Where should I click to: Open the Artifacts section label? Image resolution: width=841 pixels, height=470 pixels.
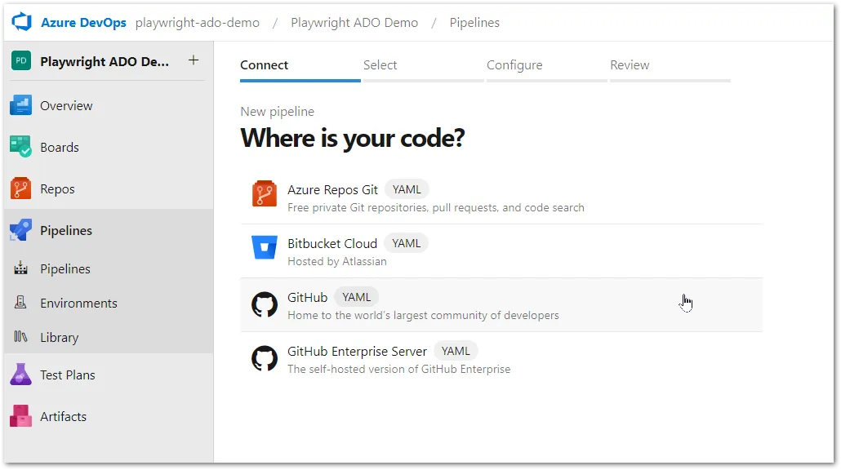(64, 416)
